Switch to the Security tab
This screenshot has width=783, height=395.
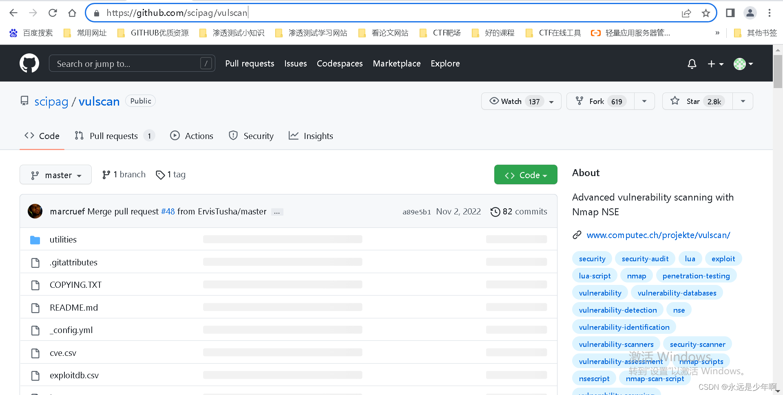(x=251, y=136)
